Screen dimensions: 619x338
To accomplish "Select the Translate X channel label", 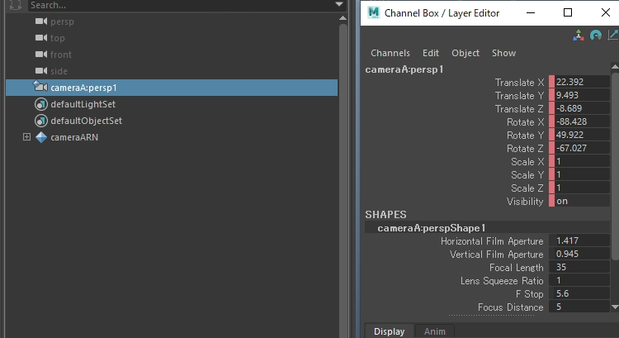I will (519, 82).
